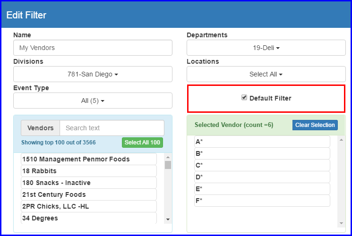Select vendor 1510 Management Penmor Foods
Screen dimensions: 352x236
click(88, 159)
